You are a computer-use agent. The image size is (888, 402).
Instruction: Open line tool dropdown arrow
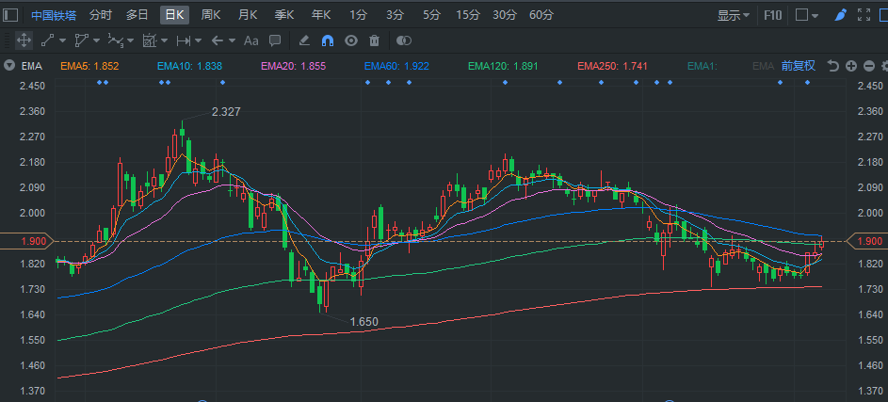tap(62, 40)
